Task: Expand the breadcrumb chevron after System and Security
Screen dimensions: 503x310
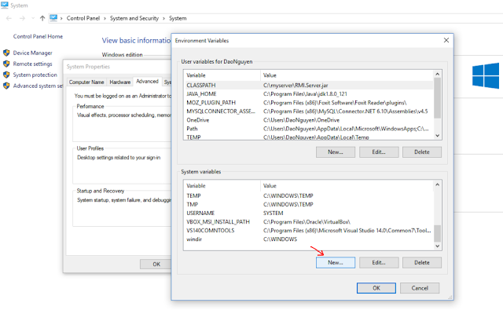Action: click(163, 19)
